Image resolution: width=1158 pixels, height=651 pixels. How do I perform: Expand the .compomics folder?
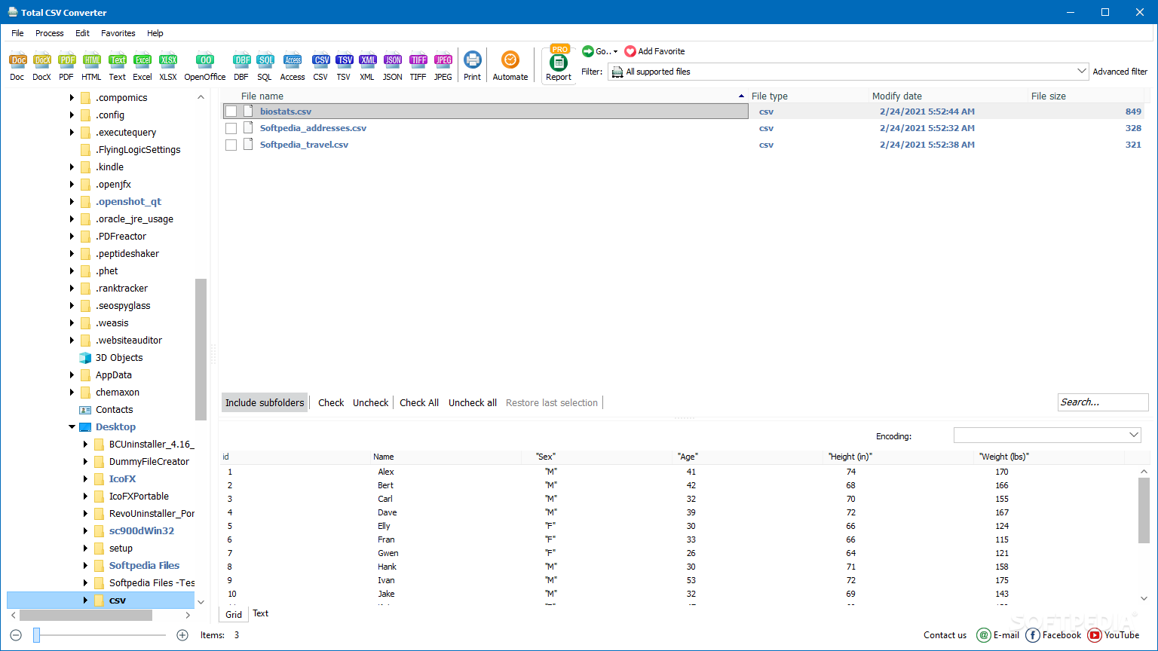(x=72, y=98)
